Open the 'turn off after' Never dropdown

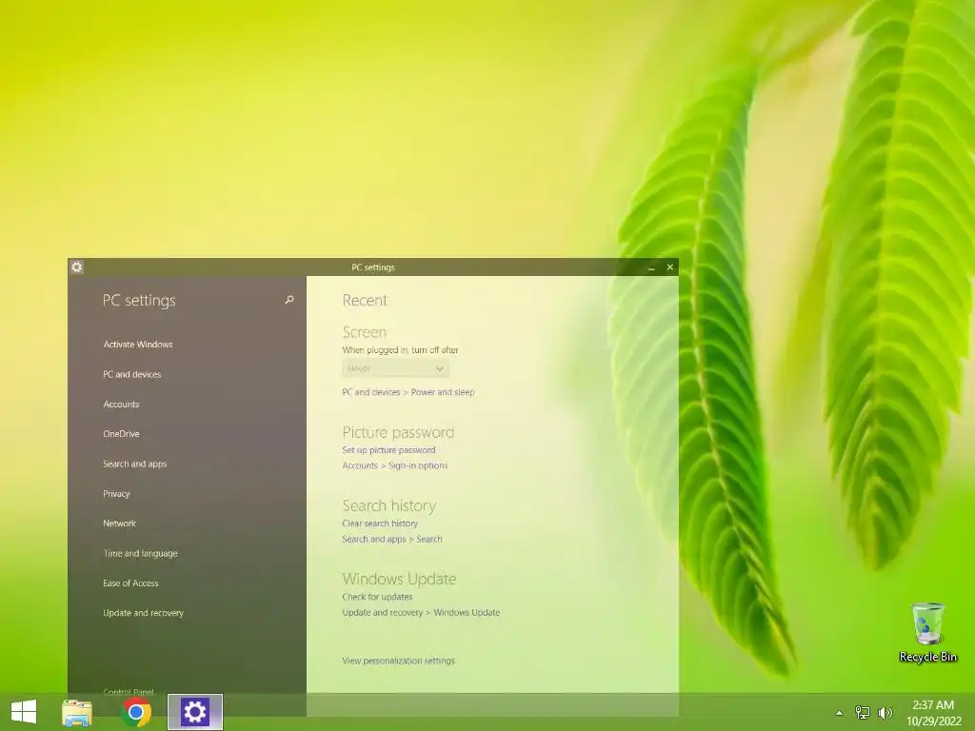pos(395,368)
